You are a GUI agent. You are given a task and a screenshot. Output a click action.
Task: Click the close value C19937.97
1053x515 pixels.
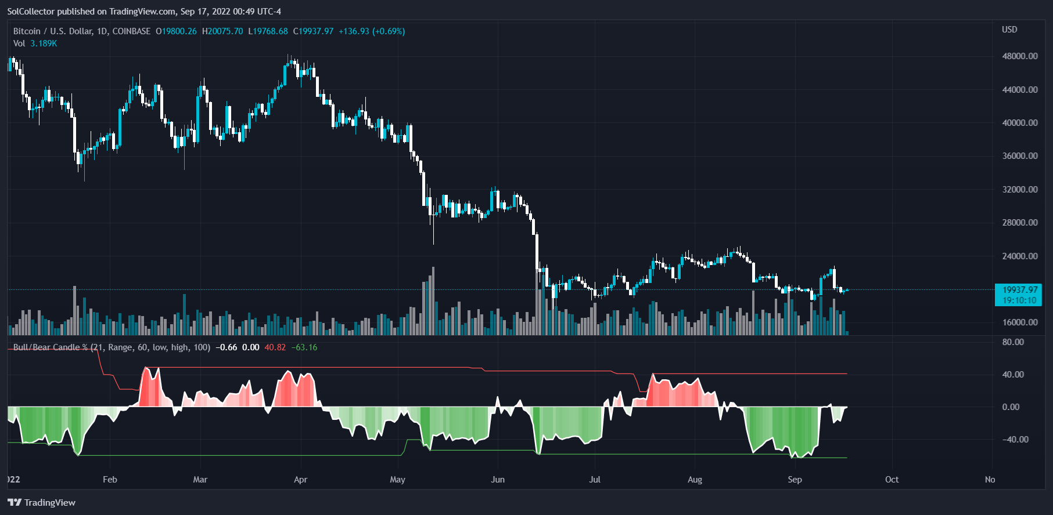click(314, 31)
